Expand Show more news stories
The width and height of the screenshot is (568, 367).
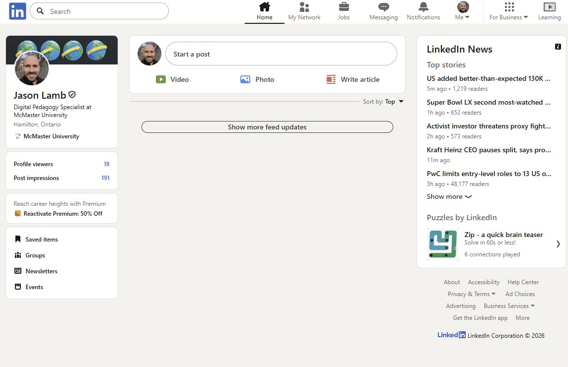click(449, 196)
